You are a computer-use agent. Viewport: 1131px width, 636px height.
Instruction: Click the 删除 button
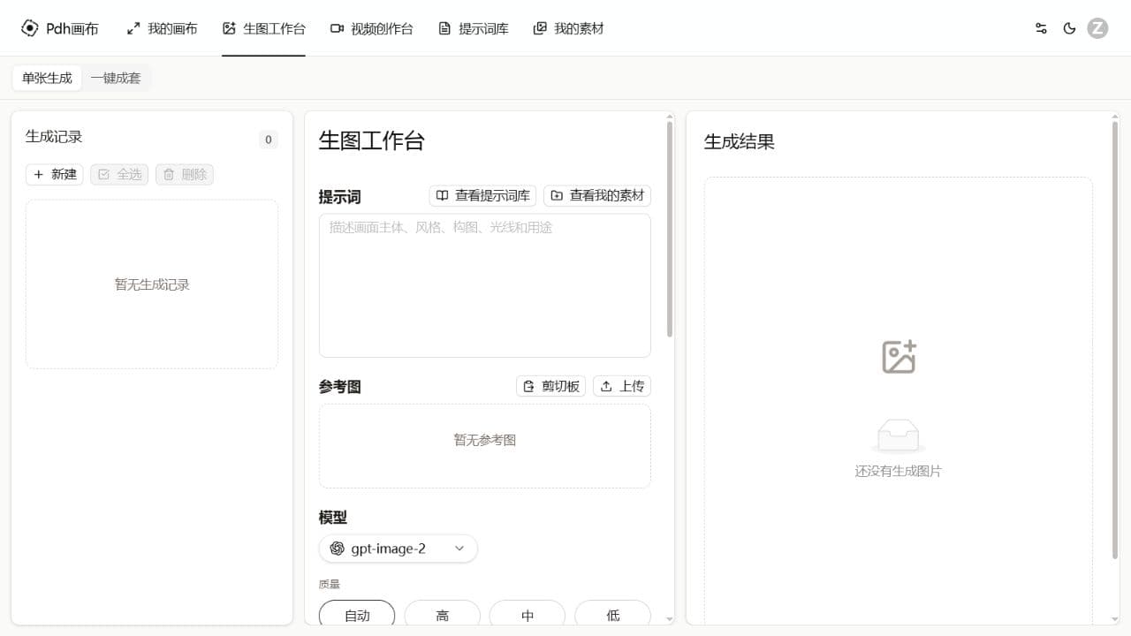(x=185, y=174)
